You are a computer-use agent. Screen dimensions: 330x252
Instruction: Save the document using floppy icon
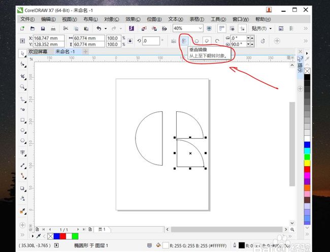click(x=43, y=28)
